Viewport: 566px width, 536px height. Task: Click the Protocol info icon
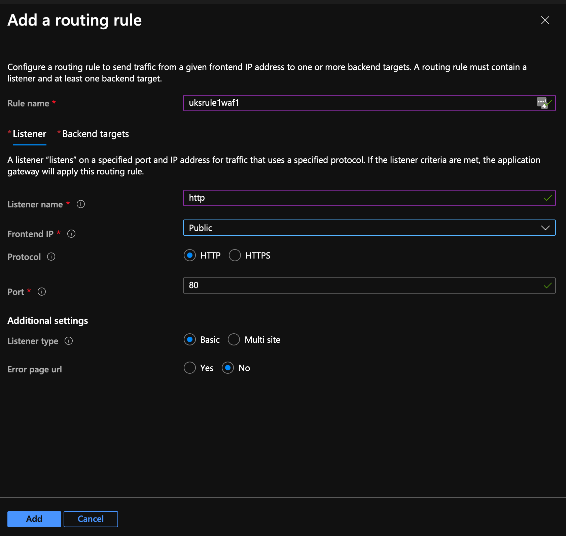click(x=51, y=257)
